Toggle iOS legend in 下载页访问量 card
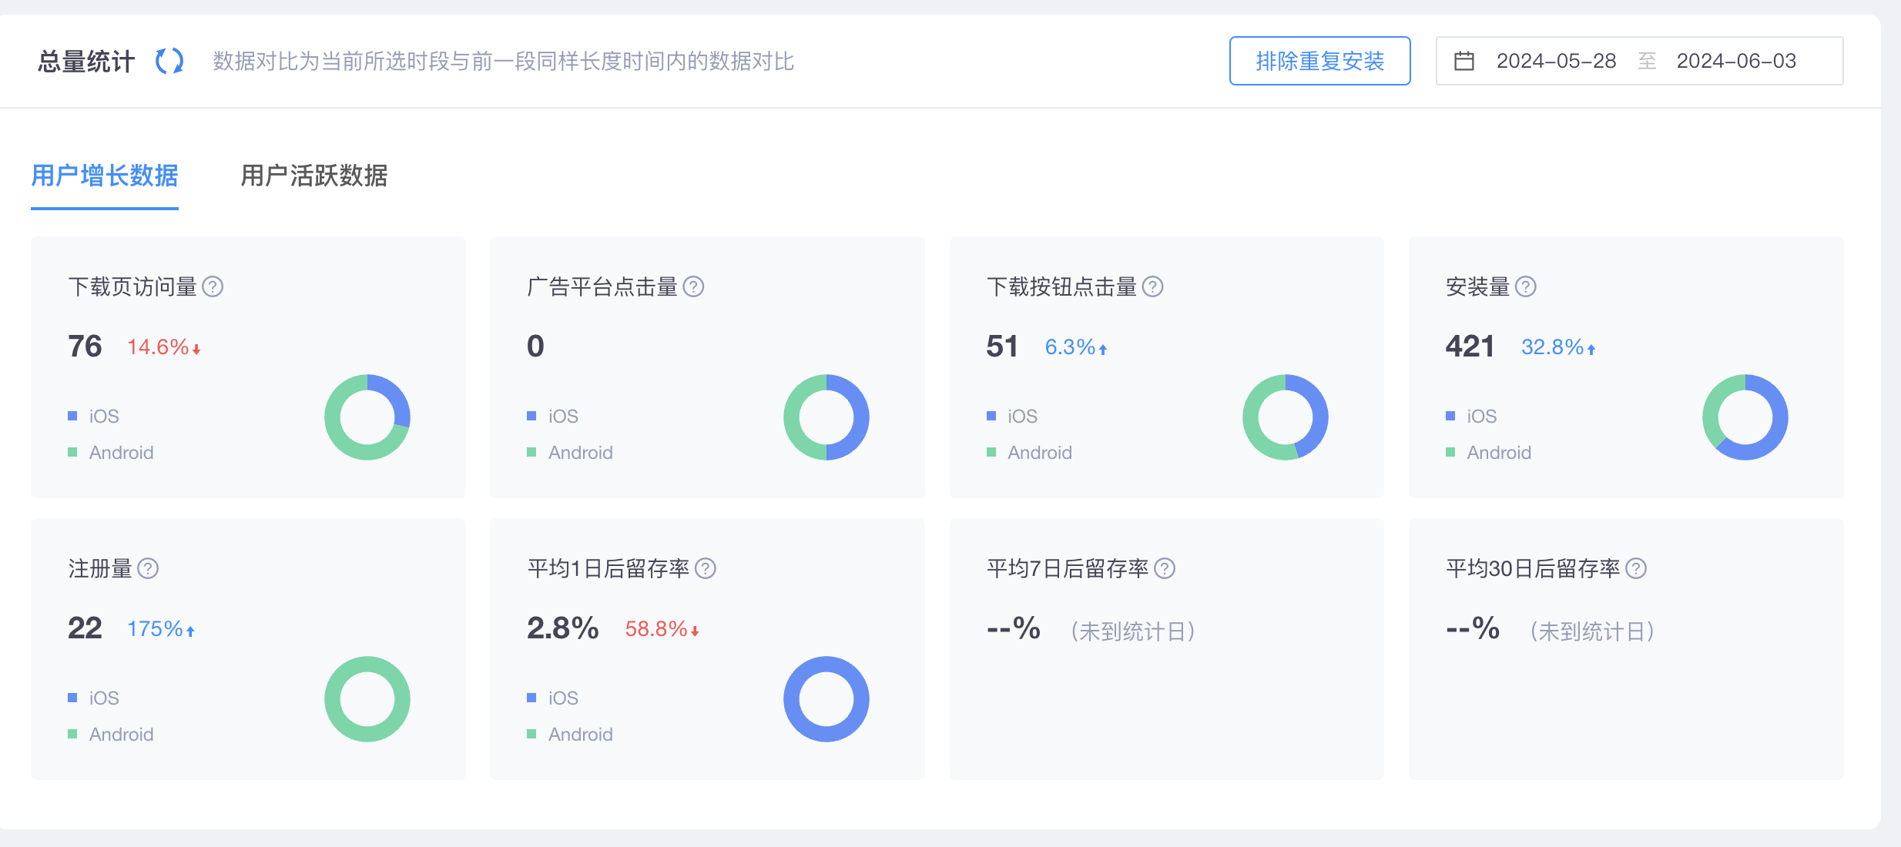 93,416
